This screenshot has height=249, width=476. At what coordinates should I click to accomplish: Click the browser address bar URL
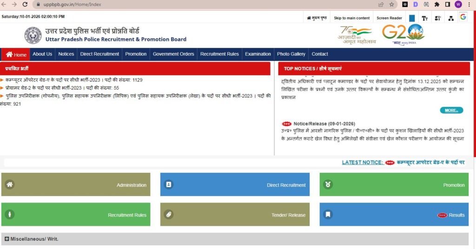pyautogui.click(x=72, y=4)
